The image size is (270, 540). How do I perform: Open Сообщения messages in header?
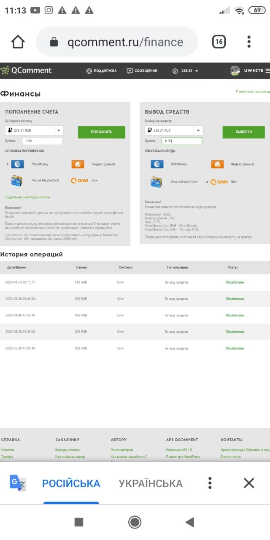click(x=142, y=71)
